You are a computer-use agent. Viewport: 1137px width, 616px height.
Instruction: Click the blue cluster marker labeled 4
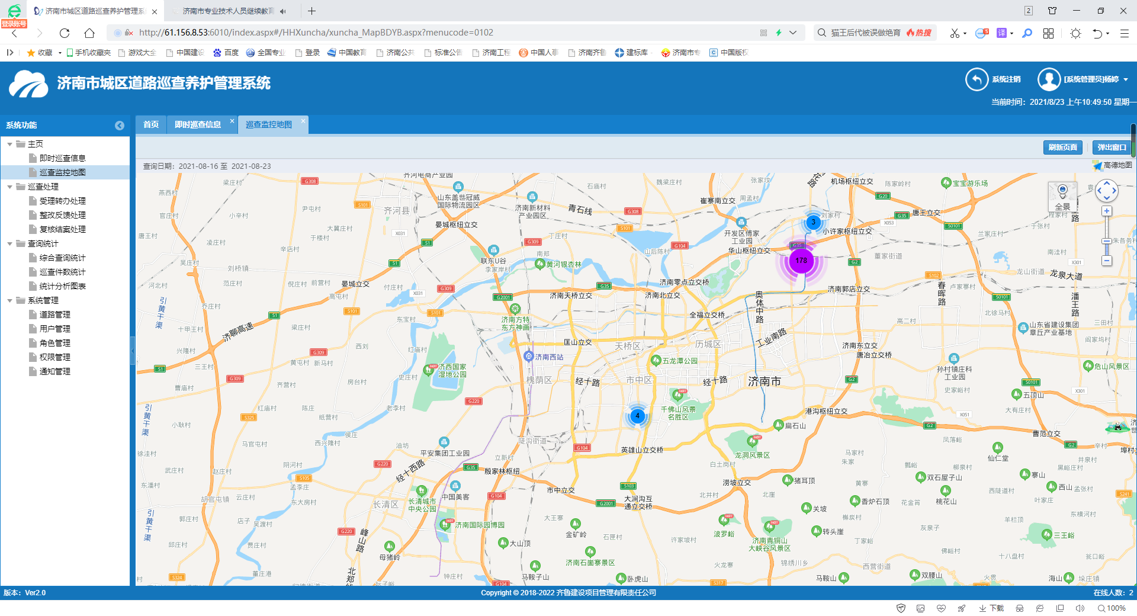637,416
